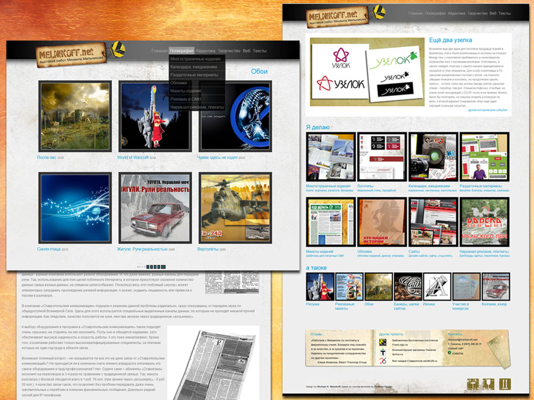Open the FreeLogo.ru project icon in the footer
The width and height of the screenshot is (534, 400).
(383, 342)
